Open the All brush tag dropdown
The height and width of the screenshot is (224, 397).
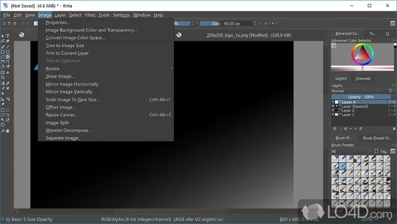coord(352,151)
